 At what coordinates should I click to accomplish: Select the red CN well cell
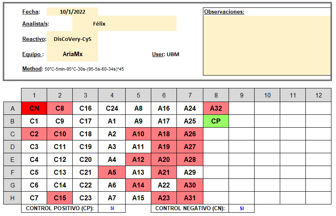click(x=34, y=108)
